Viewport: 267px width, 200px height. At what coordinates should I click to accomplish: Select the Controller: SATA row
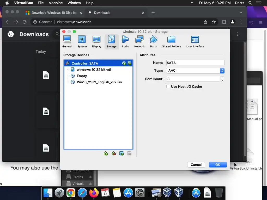pyautogui.click(x=98, y=64)
